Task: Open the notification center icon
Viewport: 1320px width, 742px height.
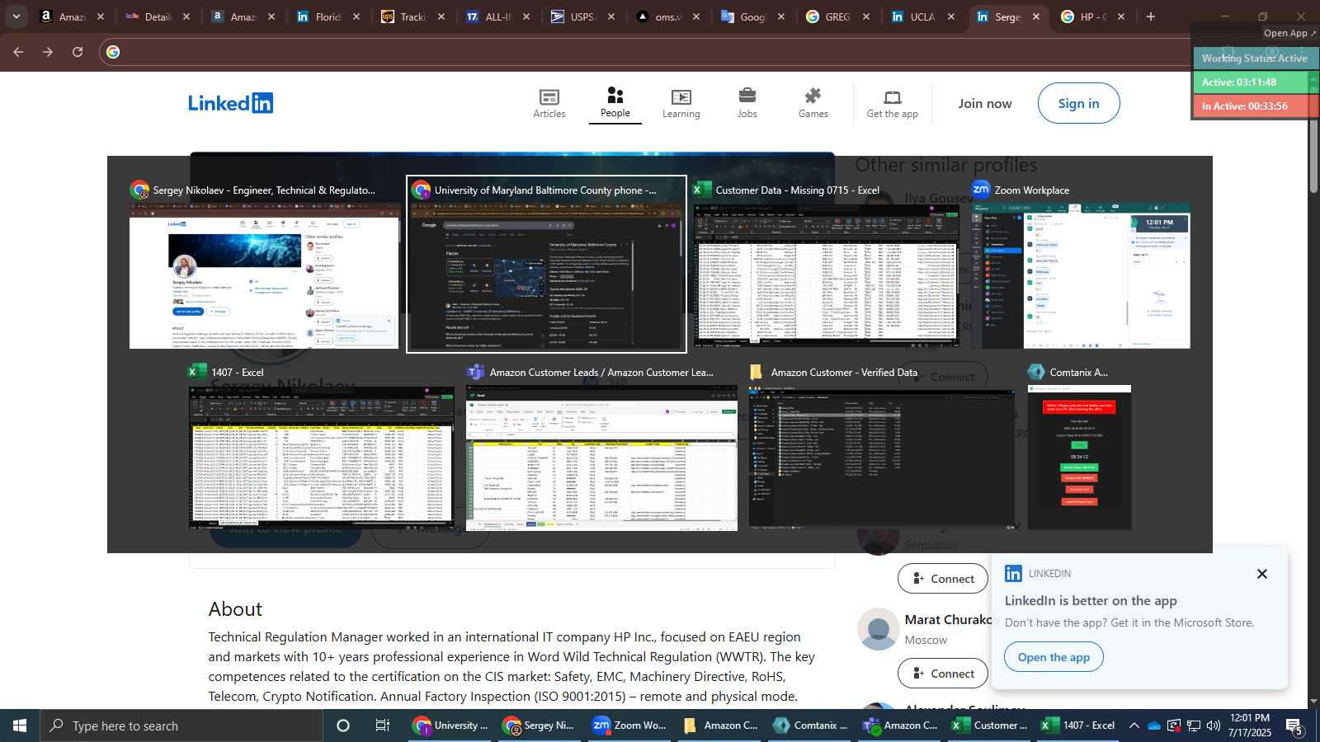Action: coord(1294,726)
